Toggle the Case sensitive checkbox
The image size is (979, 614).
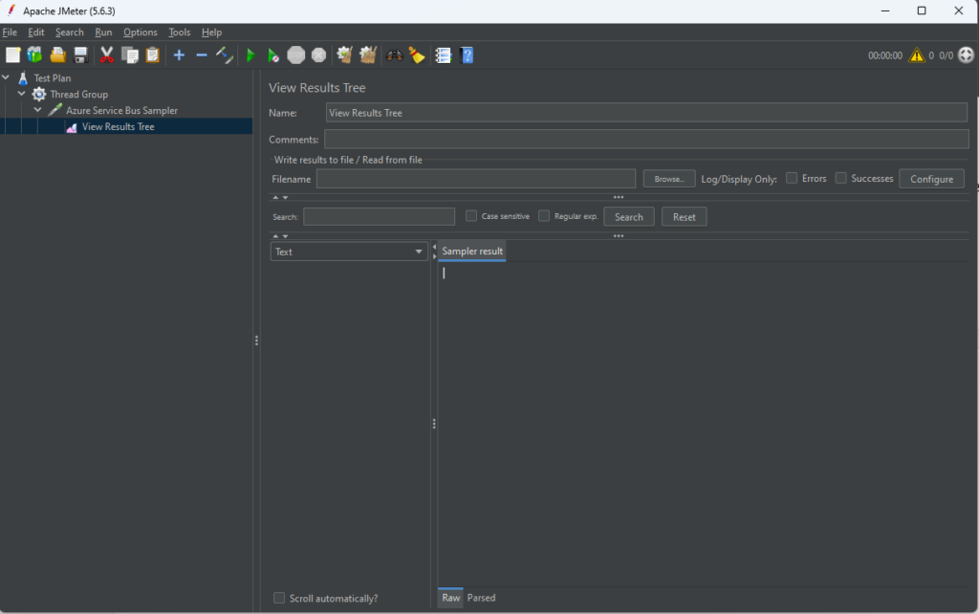471,216
